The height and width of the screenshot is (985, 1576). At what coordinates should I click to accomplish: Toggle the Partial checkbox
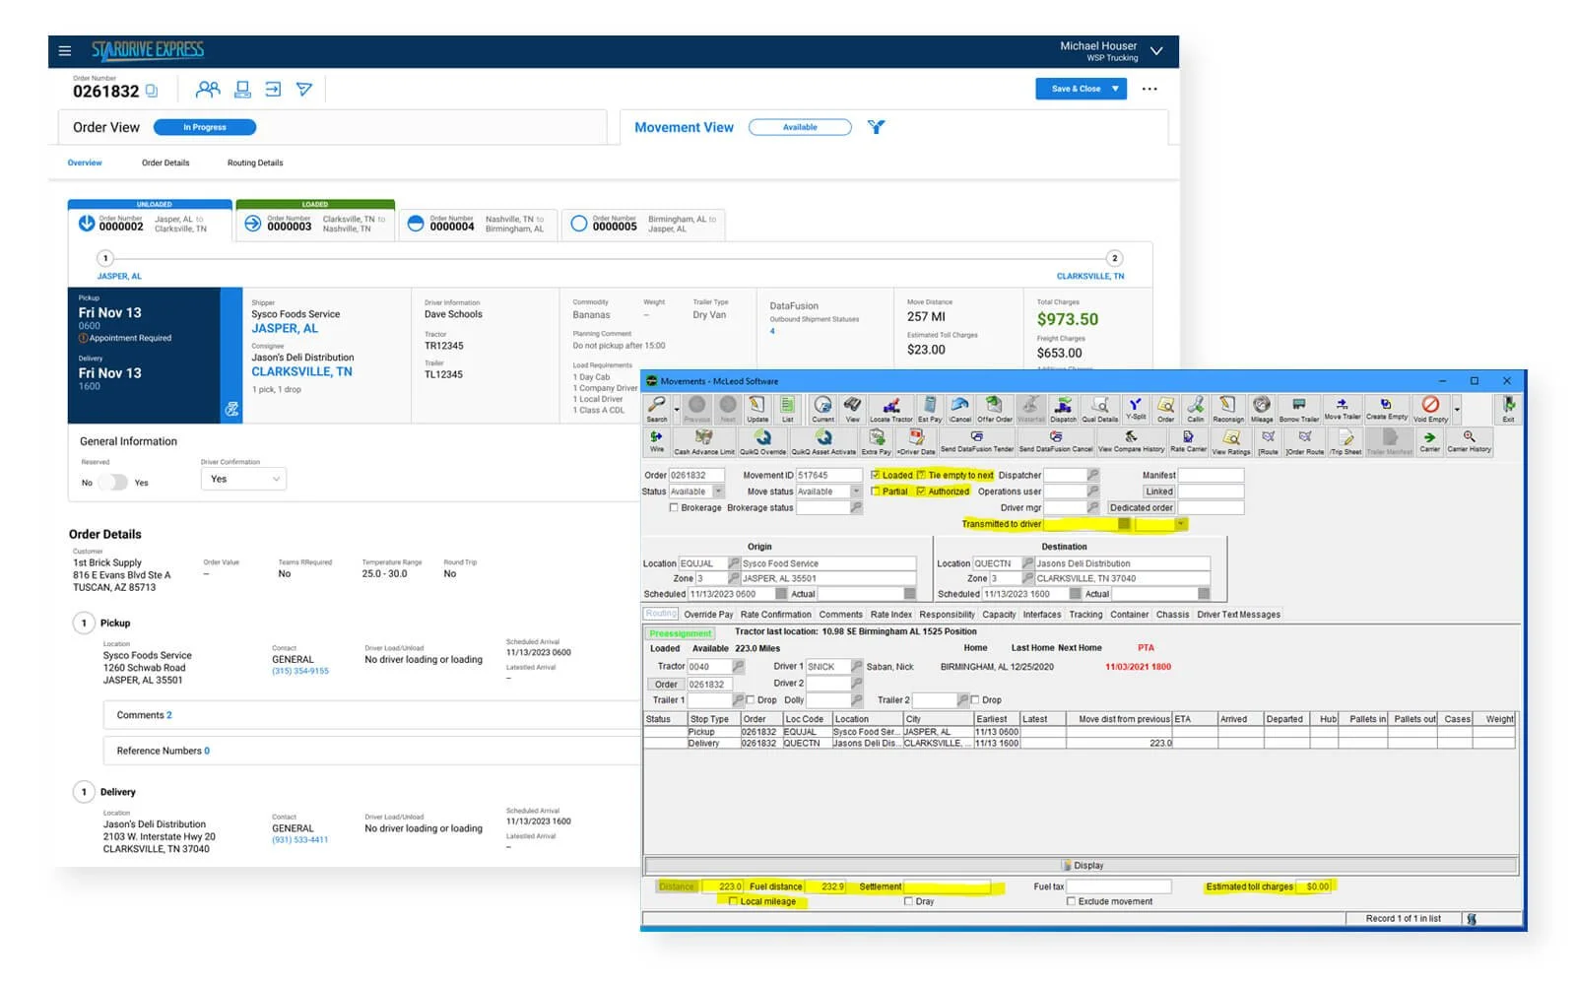click(875, 492)
